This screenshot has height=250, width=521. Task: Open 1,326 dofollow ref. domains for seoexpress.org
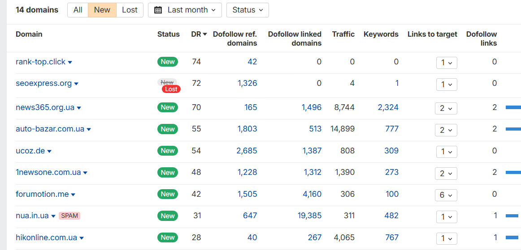click(247, 83)
